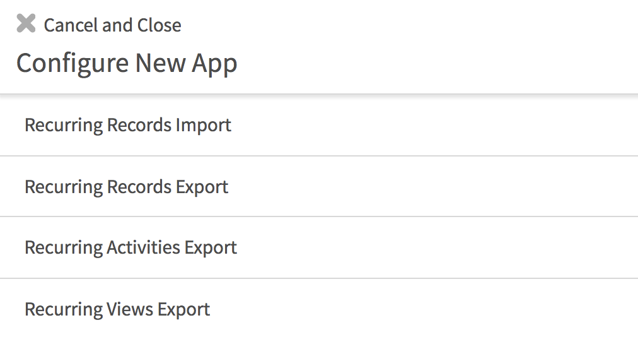Screen dimensions: 638x337
Task: Click the second row in the app list
Action: pyautogui.click(x=126, y=187)
